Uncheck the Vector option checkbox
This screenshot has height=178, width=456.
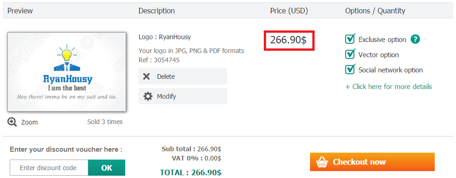point(350,54)
